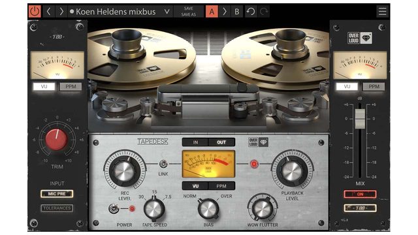Click the NORM bias label

190,196
